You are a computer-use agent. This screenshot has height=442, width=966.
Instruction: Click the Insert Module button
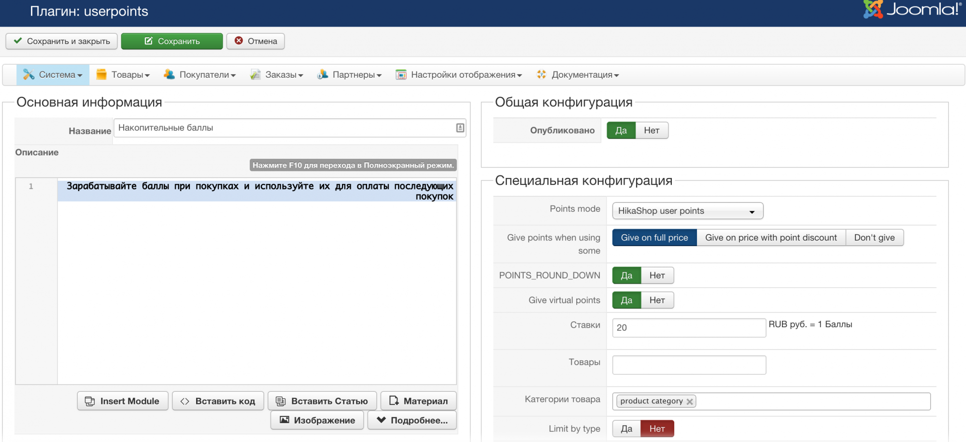(x=123, y=401)
